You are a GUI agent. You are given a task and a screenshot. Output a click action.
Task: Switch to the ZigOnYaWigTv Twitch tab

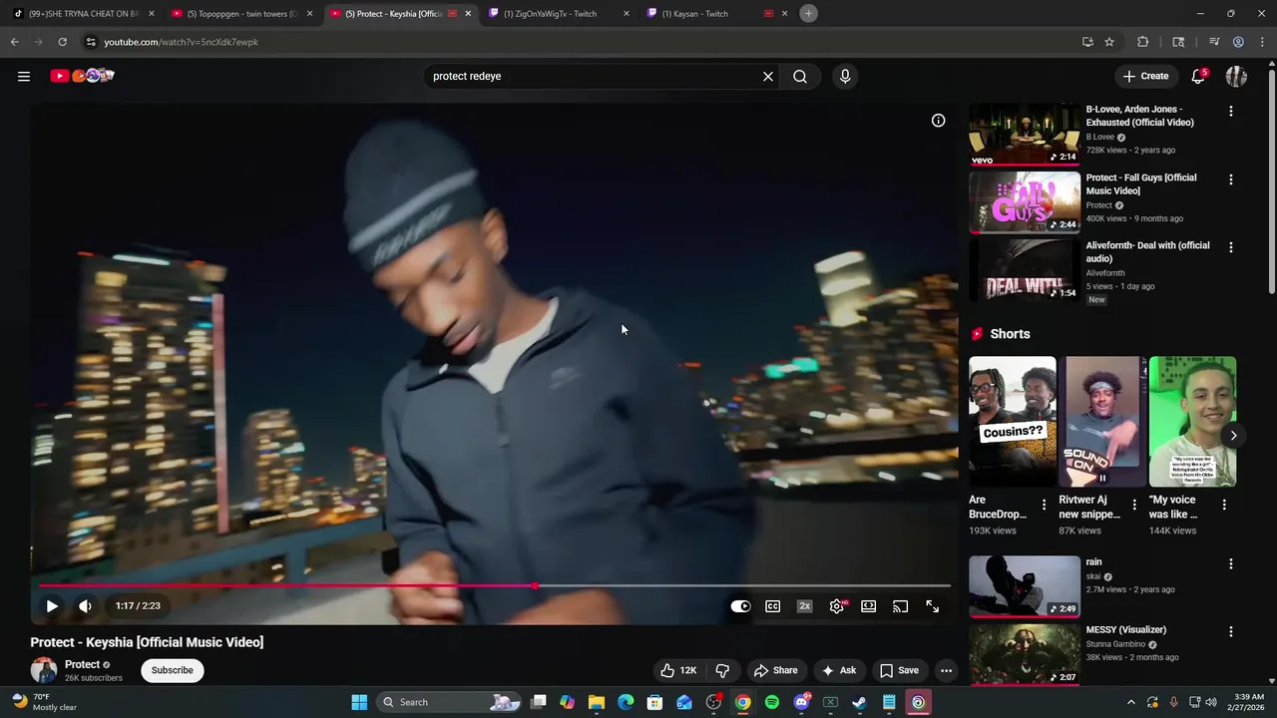click(557, 14)
